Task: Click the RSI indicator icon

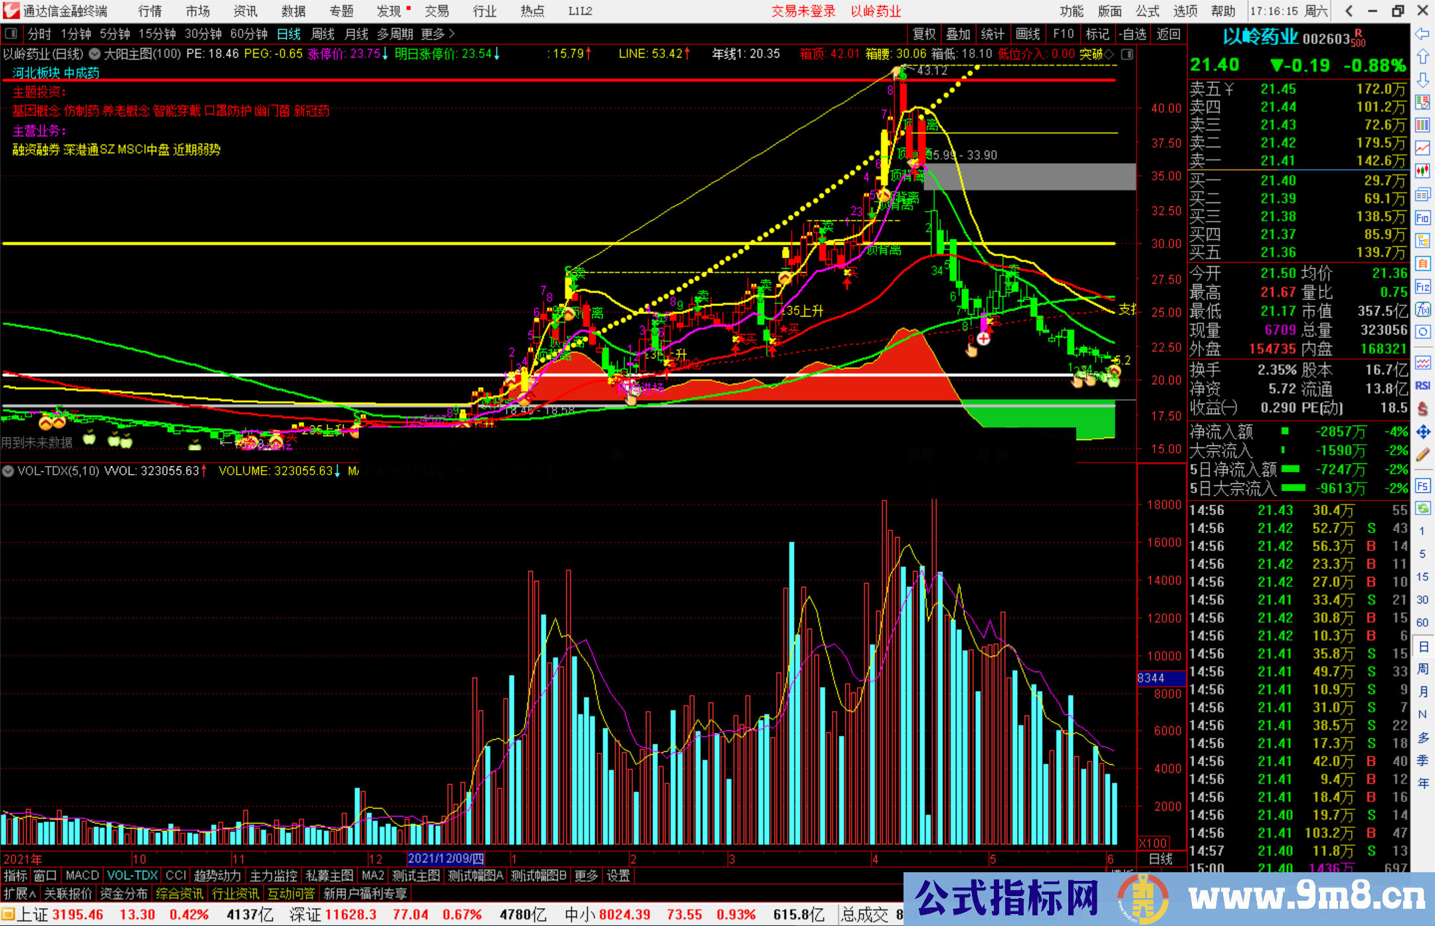Action: [x=1422, y=386]
